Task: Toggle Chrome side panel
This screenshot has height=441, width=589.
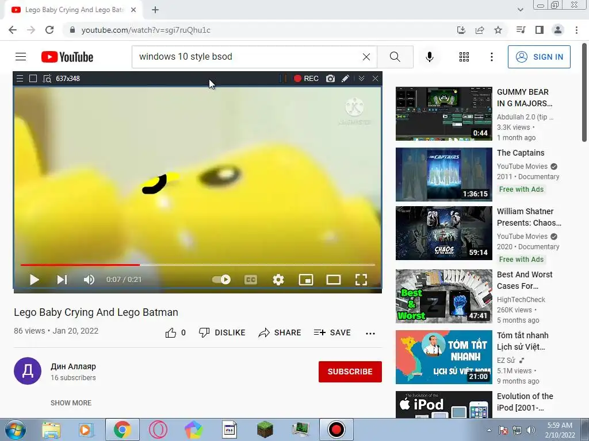Action: pos(540,30)
